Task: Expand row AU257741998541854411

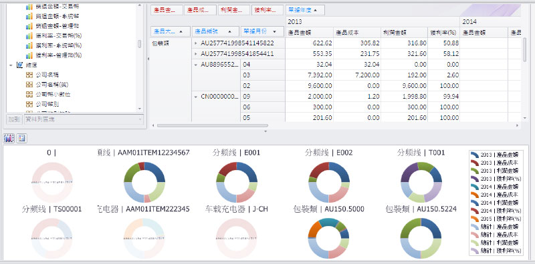Action: [x=195, y=54]
